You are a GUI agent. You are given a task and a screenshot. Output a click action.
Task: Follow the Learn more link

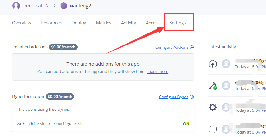point(158,72)
